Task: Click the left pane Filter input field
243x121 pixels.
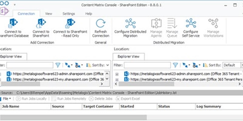Action: click(x=30, y=65)
